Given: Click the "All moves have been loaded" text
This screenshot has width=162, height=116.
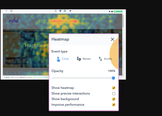Looking at the screenshot, I should pyautogui.click(x=41, y=77).
